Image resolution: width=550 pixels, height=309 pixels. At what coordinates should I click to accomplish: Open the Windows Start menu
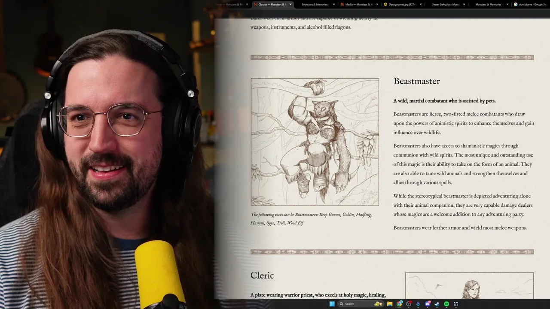pos(332,304)
